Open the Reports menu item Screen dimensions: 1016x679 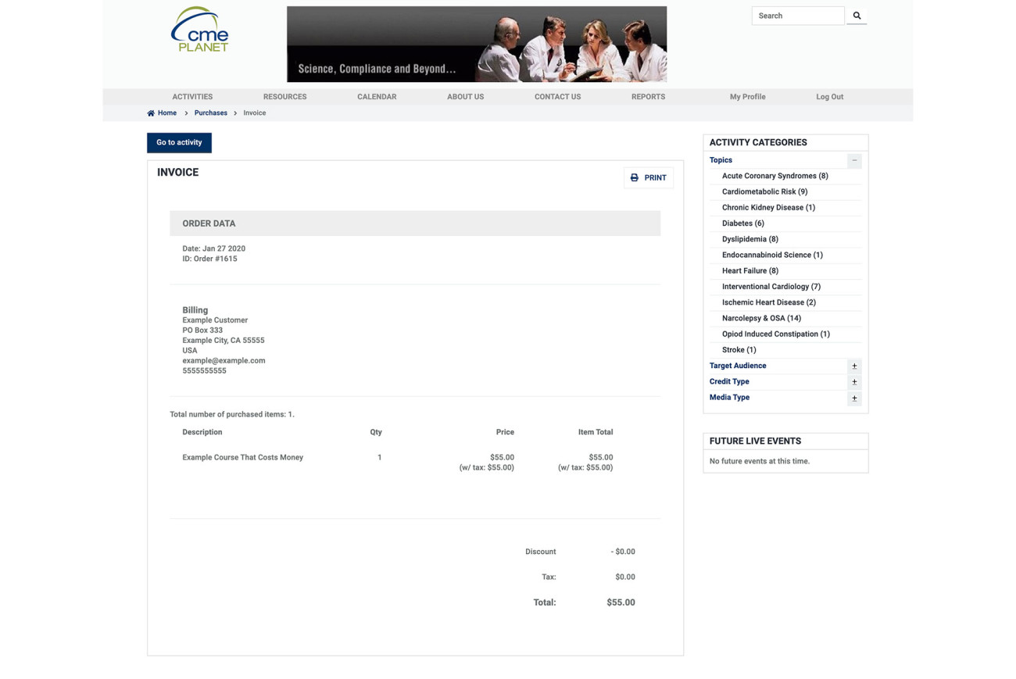point(648,97)
